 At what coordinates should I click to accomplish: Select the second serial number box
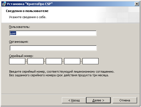coord(36,61)
